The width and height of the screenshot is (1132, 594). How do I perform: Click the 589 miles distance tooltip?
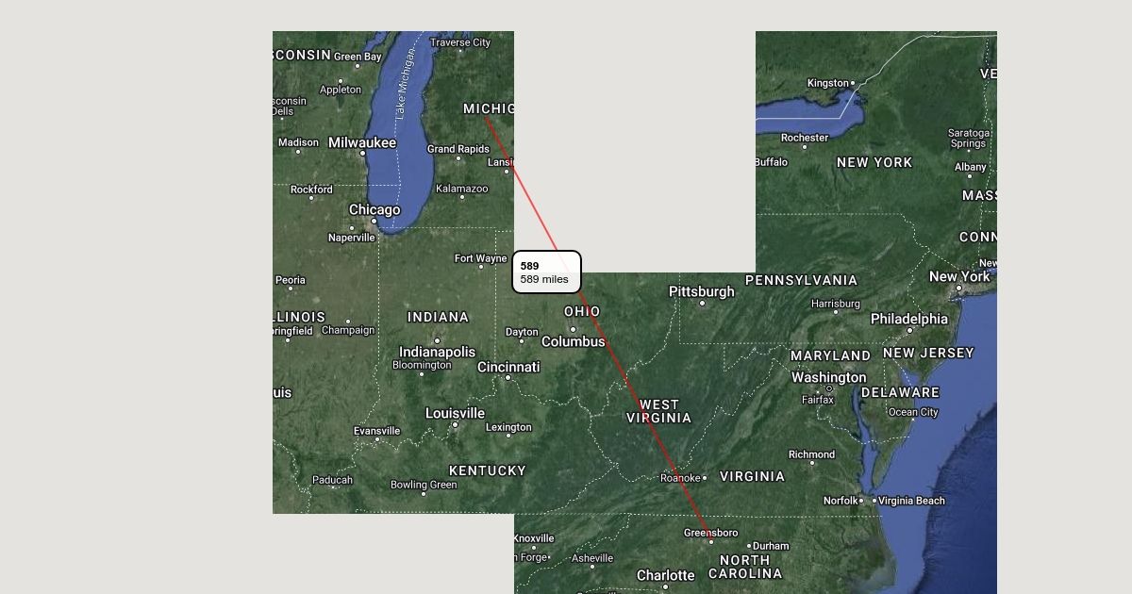[x=547, y=272]
